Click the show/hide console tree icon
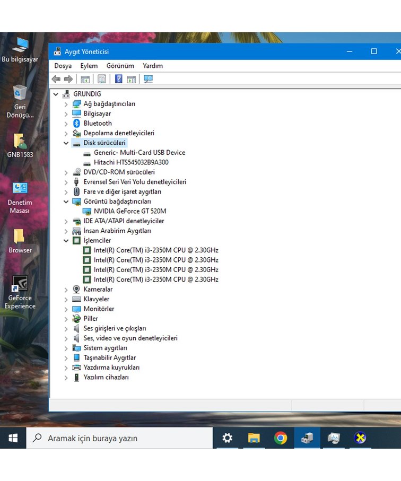 [x=85, y=79]
